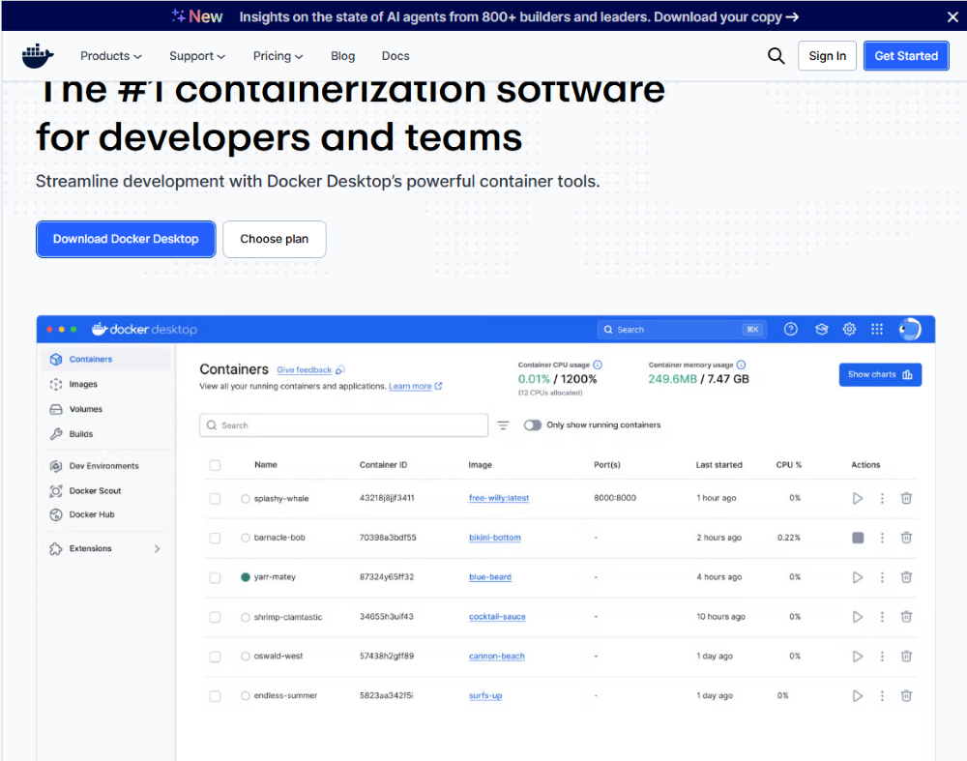Open Dev Environments in the sidebar

pos(106,466)
